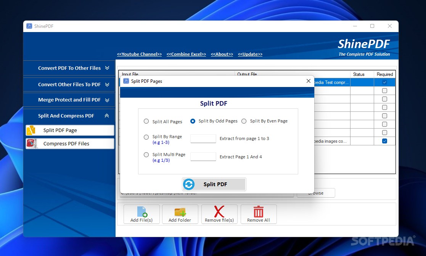Click the Required column header
The width and height of the screenshot is (426, 256).
(x=385, y=74)
